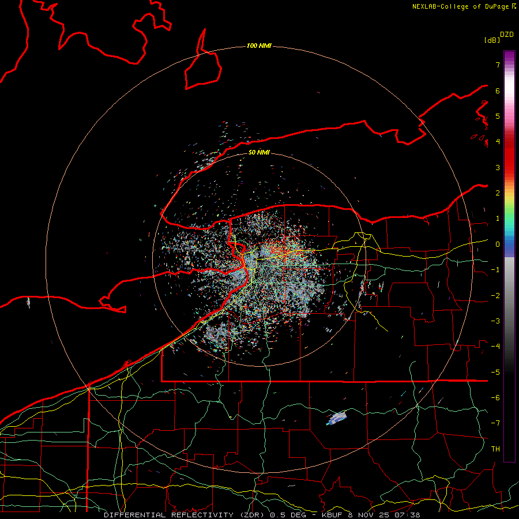Click the KBUF 8 NOV 25 07:38 timestamp
This screenshot has height=519, width=519.
pos(371,515)
